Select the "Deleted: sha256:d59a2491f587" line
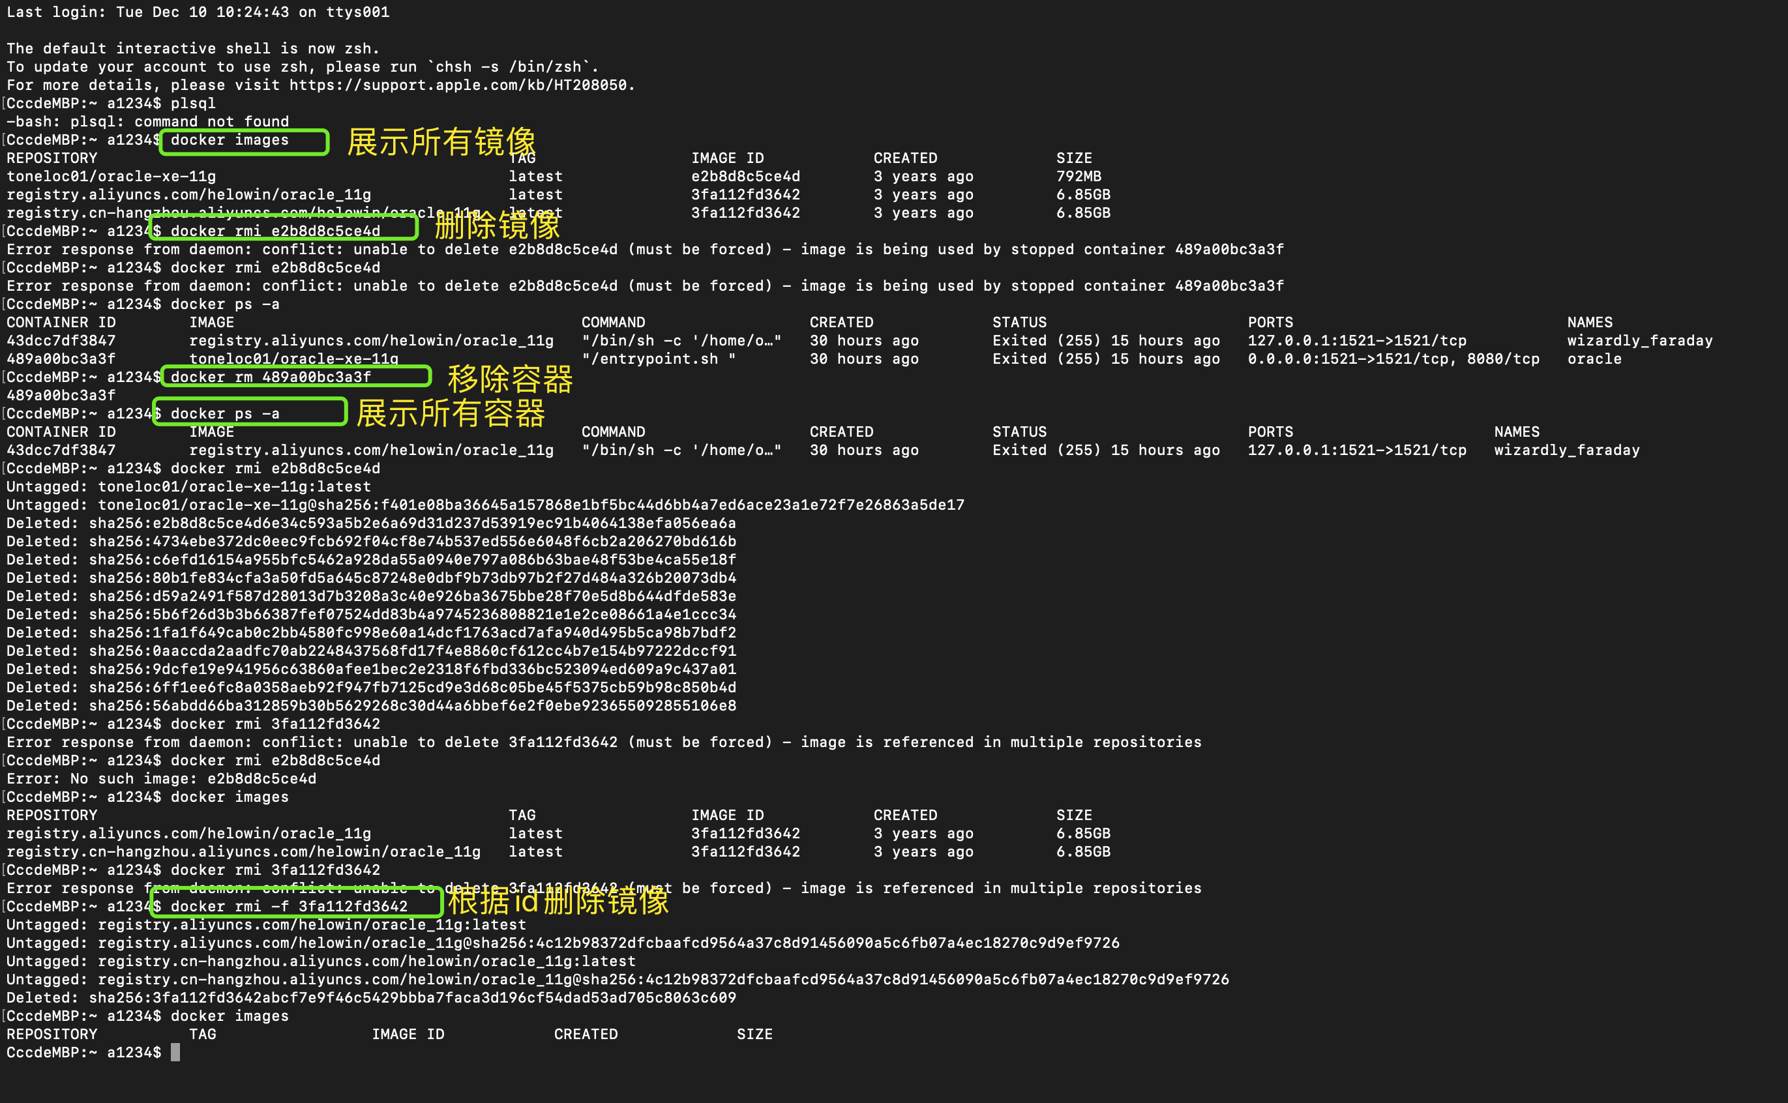The height and width of the screenshot is (1103, 1788). pos(371,595)
